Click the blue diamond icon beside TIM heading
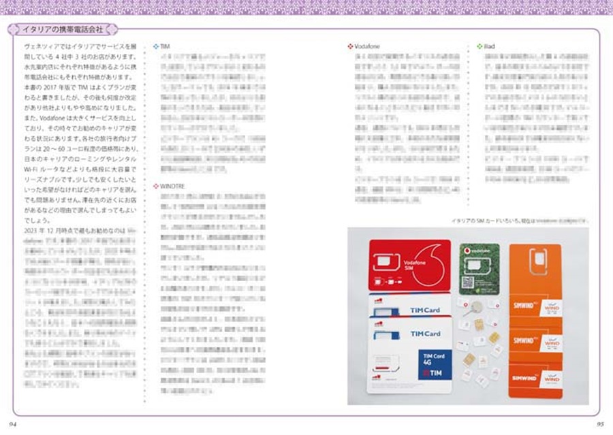 (156, 46)
